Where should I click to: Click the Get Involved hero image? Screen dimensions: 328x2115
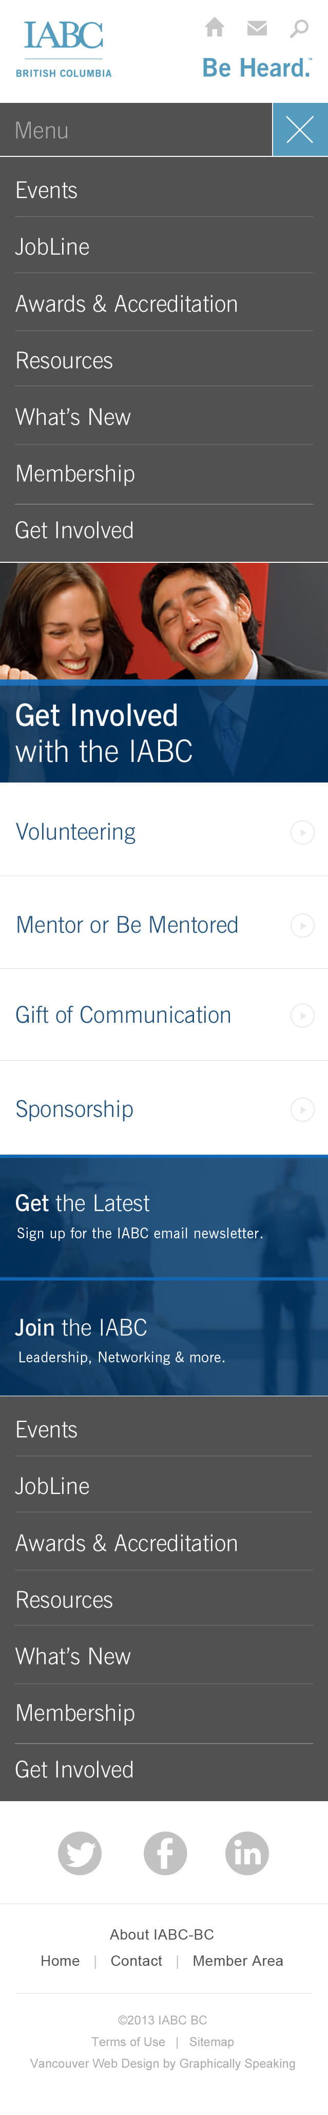pyautogui.click(x=164, y=672)
